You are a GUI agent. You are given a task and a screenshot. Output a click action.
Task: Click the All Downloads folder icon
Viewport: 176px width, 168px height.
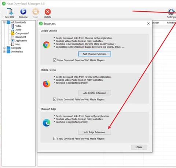point(8,22)
